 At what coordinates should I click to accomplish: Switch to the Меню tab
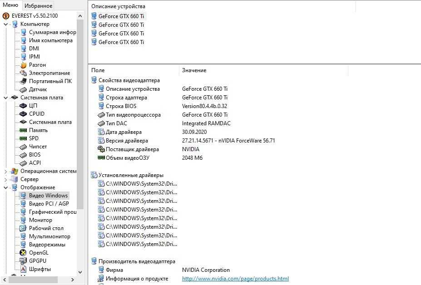(10, 5)
